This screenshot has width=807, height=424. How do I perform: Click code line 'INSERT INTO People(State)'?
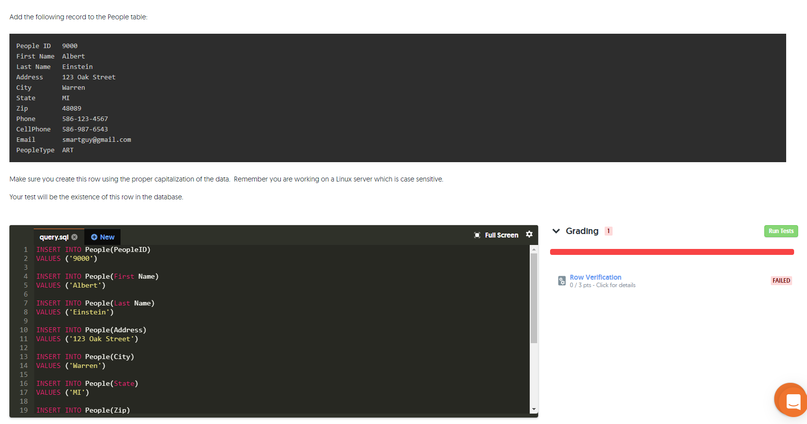click(87, 383)
